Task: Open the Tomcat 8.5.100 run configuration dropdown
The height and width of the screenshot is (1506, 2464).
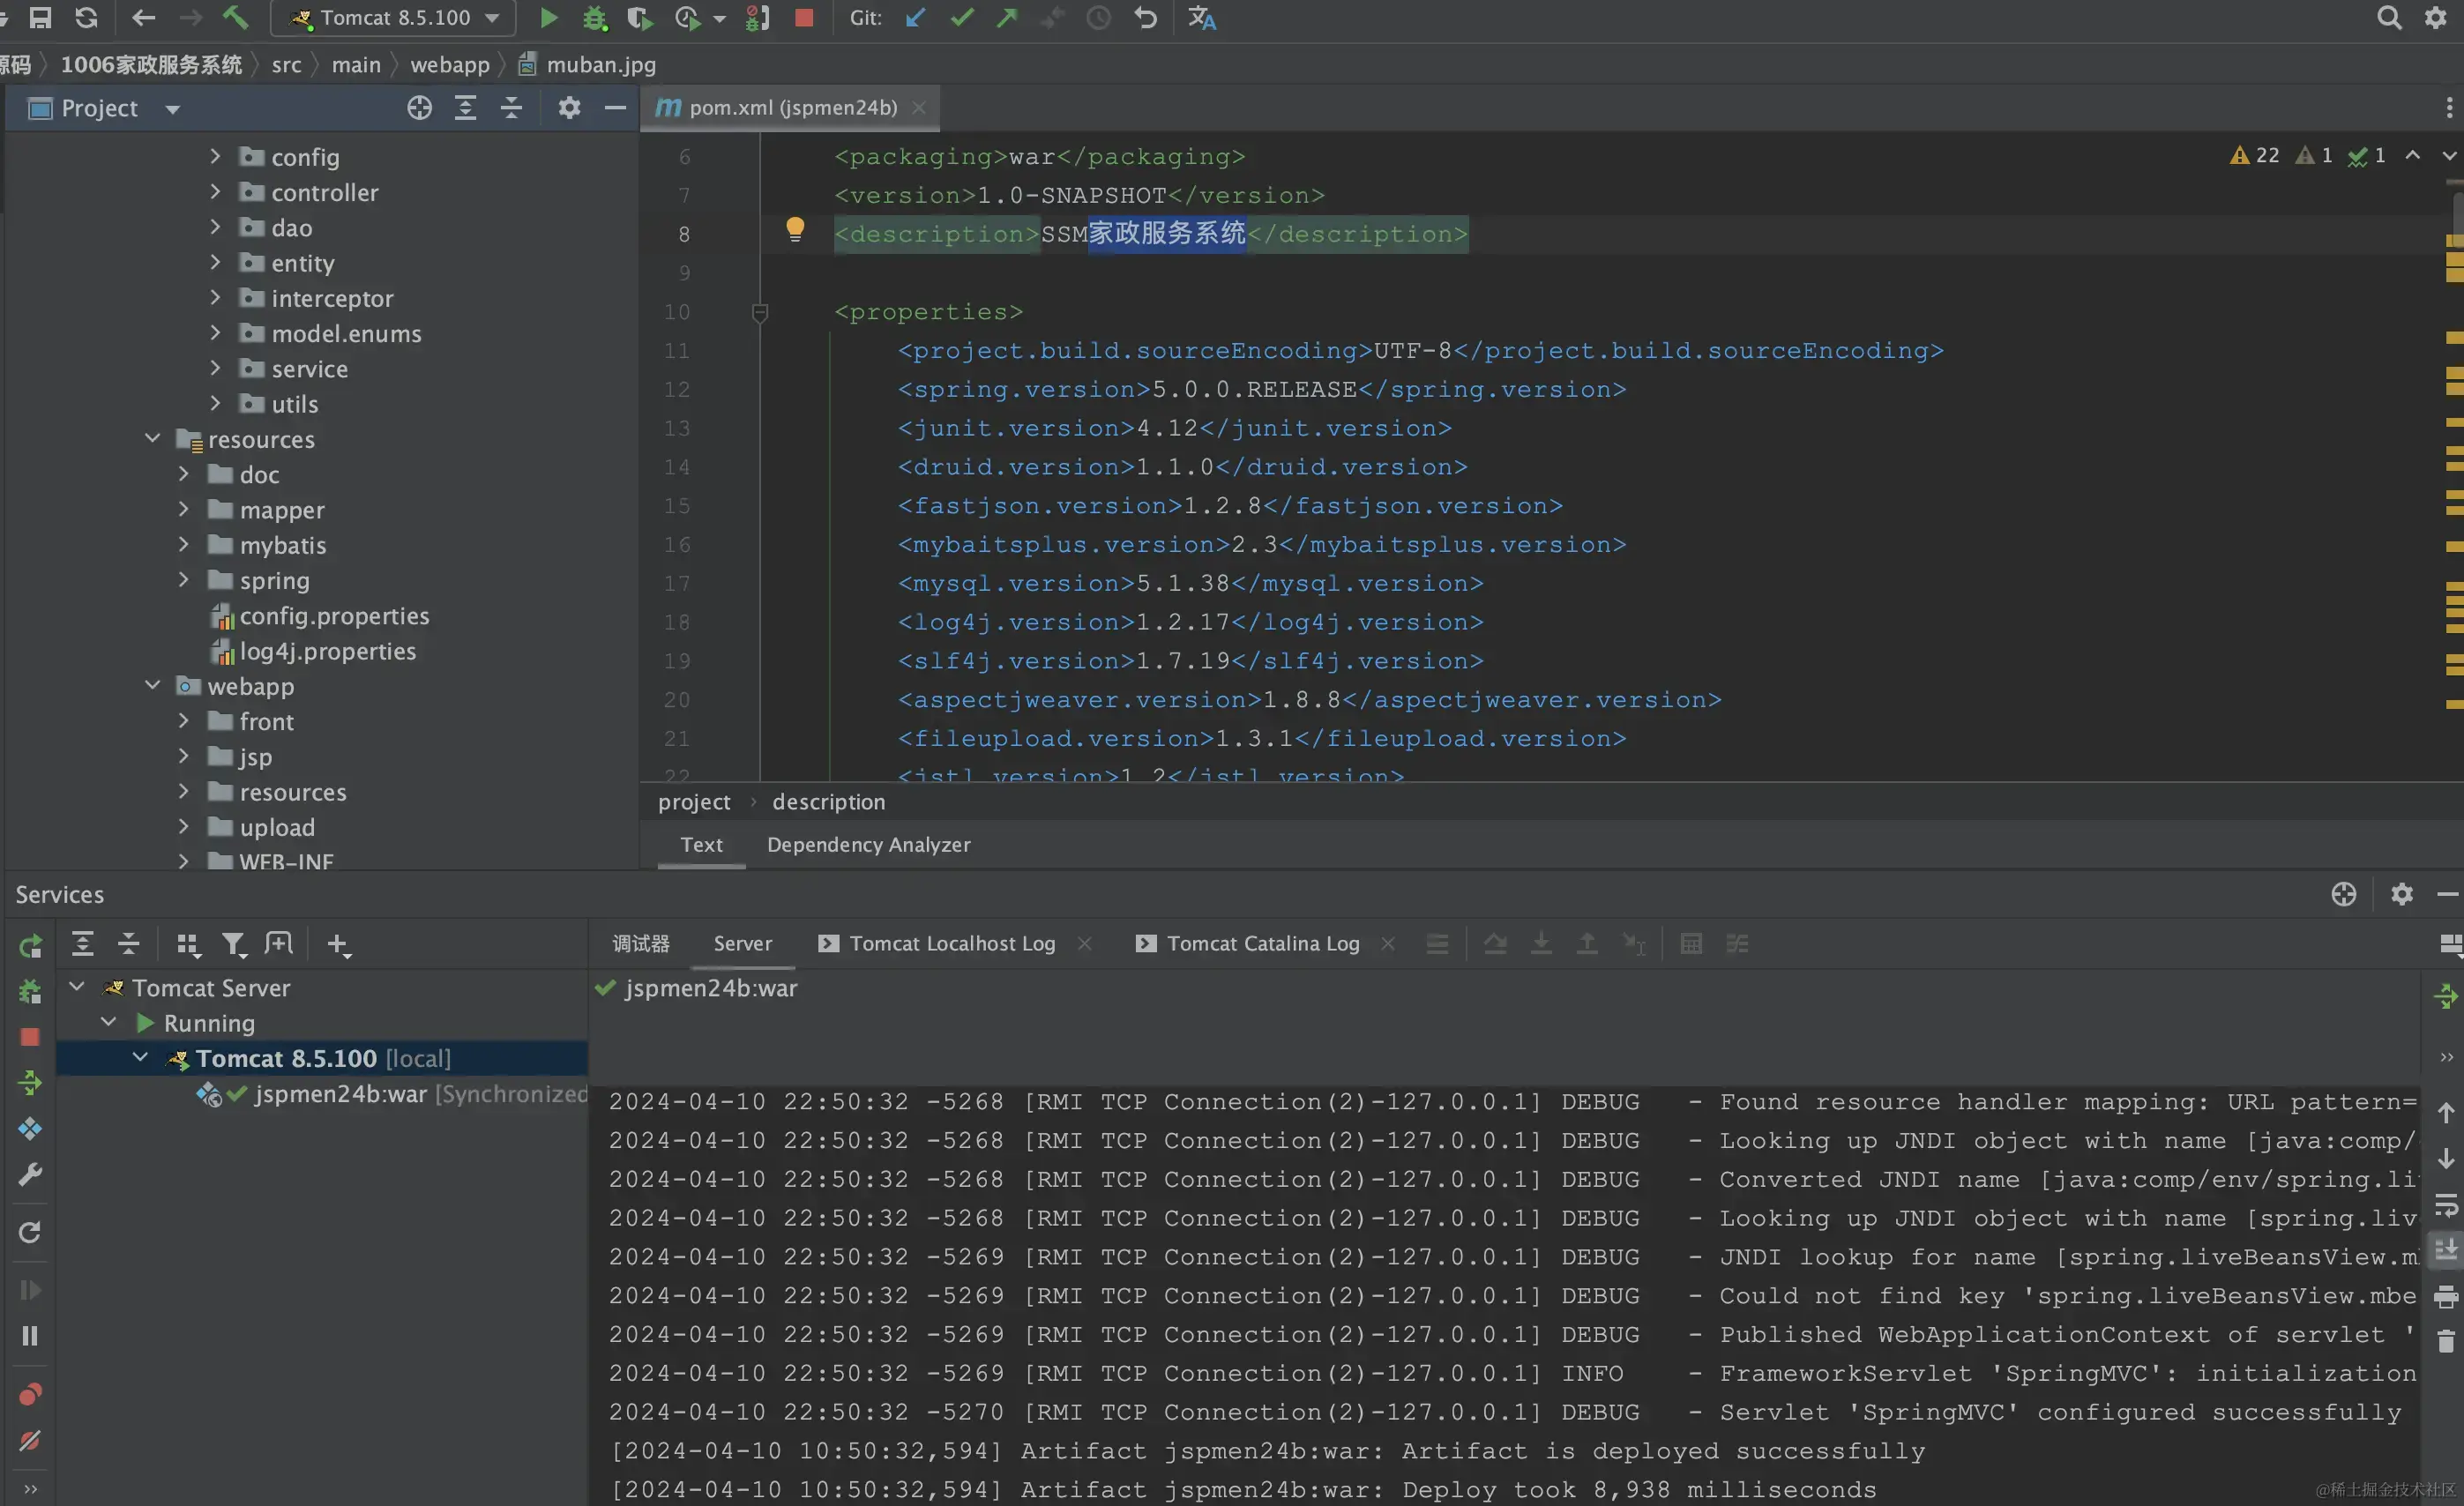Action: [395, 18]
